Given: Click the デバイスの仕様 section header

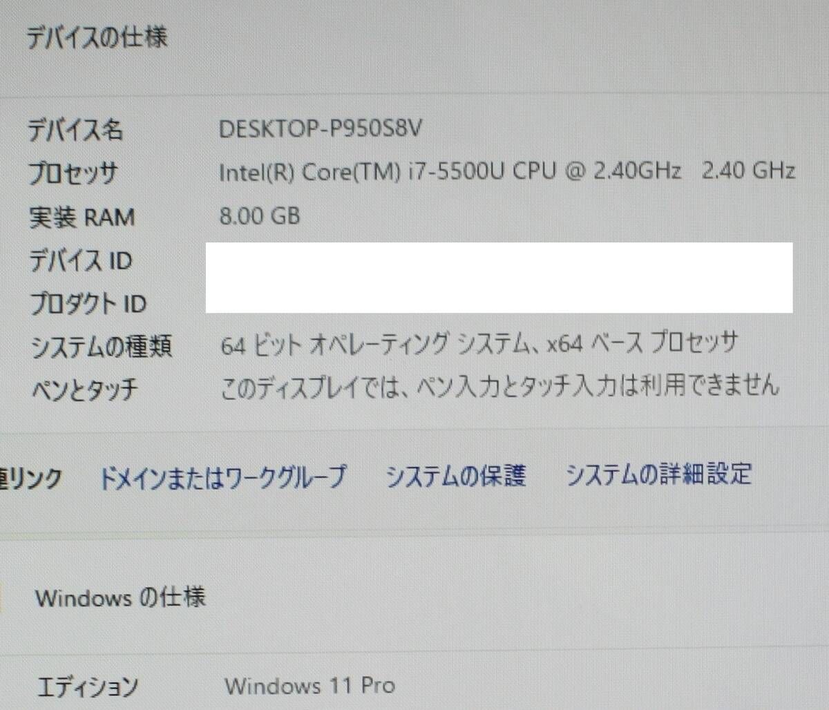Looking at the screenshot, I should (x=97, y=37).
